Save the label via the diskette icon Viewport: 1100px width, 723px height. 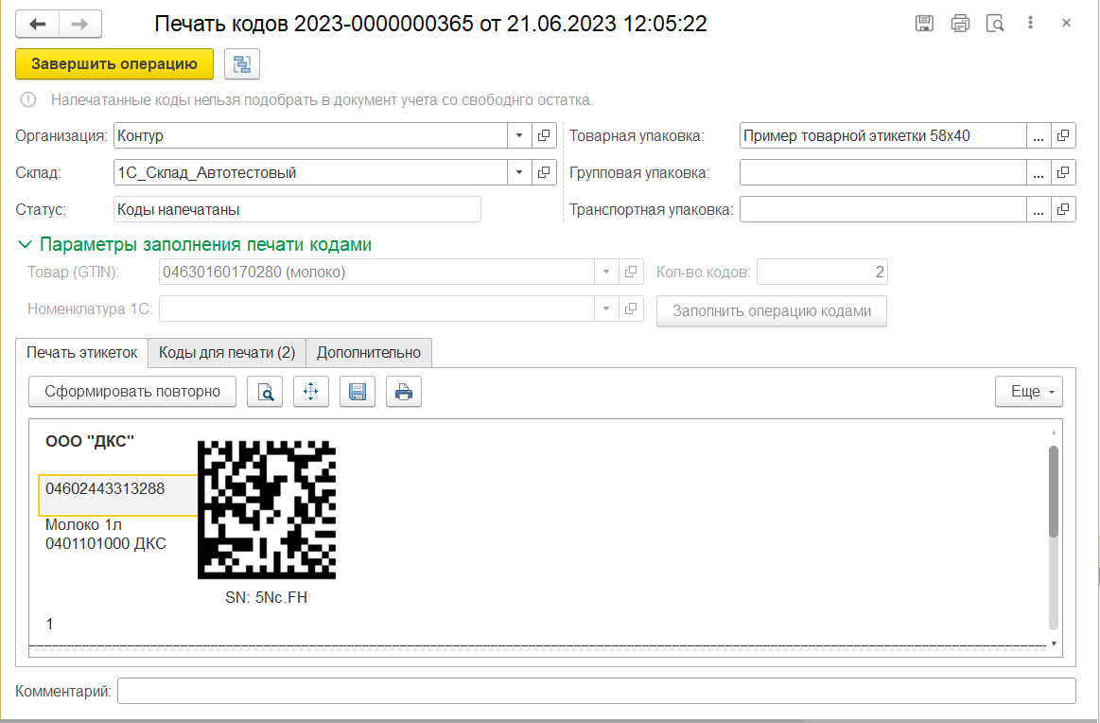point(358,392)
